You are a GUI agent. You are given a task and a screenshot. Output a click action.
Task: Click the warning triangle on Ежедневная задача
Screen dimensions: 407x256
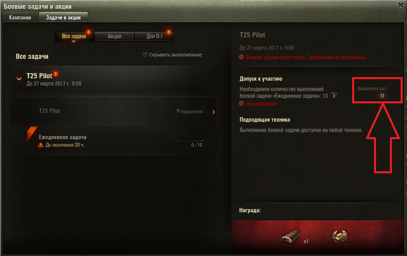tap(41, 145)
